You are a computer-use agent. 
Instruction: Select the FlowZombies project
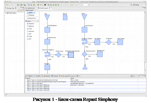[11, 13]
